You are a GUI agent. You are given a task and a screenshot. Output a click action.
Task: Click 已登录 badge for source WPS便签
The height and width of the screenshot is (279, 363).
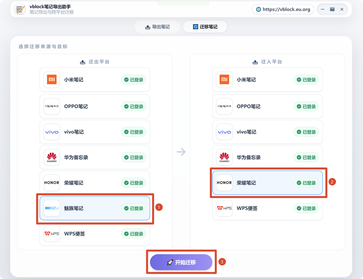tap(134, 234)
